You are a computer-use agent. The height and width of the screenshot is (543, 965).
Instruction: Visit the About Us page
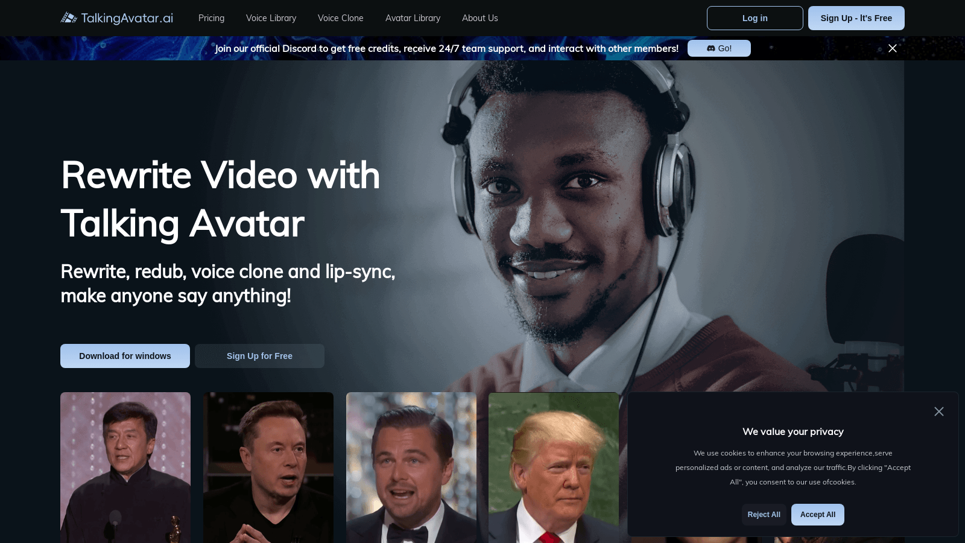(480, 18)
